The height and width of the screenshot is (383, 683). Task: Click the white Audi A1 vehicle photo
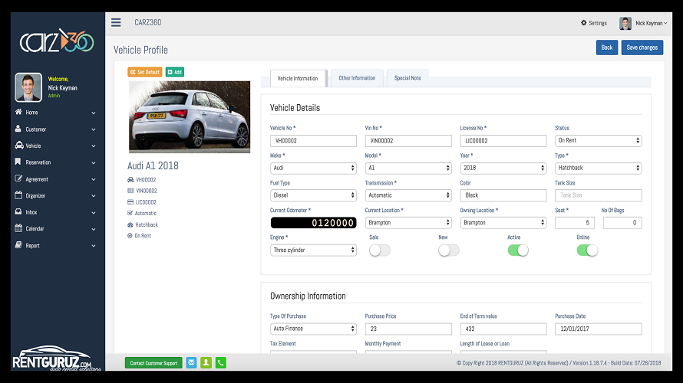click(190, 117)
